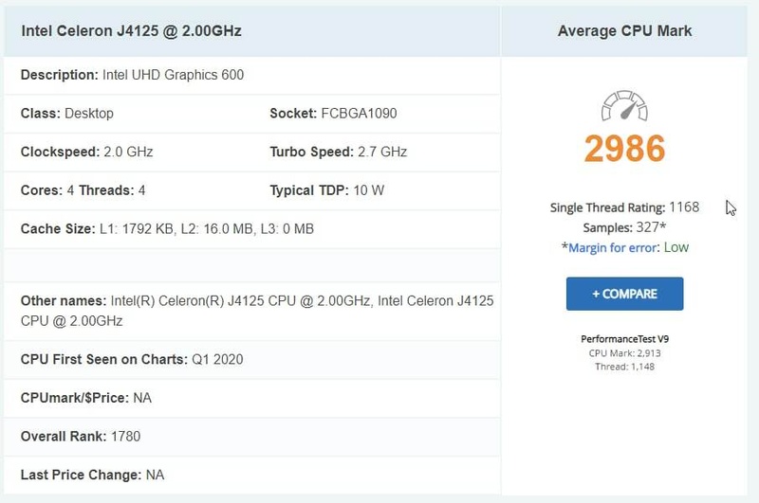The width and height of the screenshot is (759, 503).
Task: Click the + COMPARE button
Action: coord(624,294)
